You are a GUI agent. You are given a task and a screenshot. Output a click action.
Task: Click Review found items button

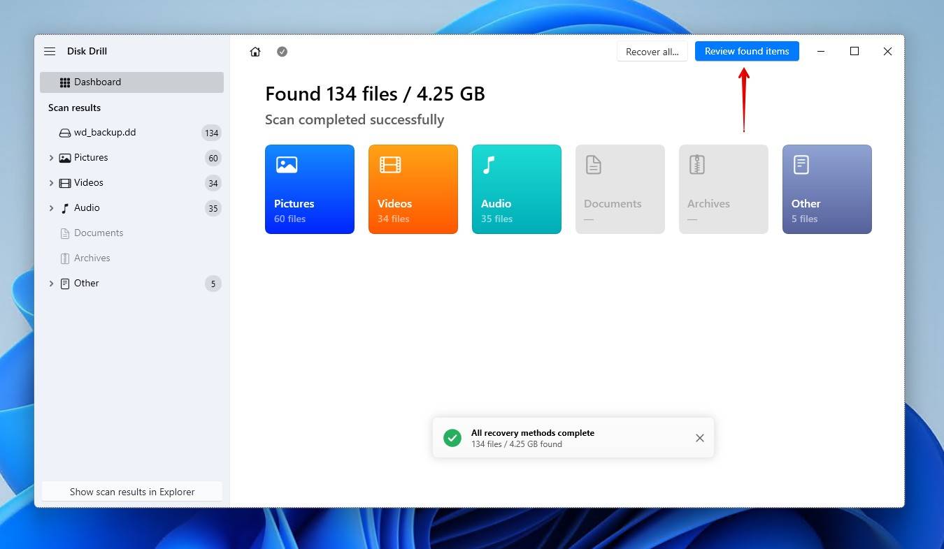tap(746, 51)
